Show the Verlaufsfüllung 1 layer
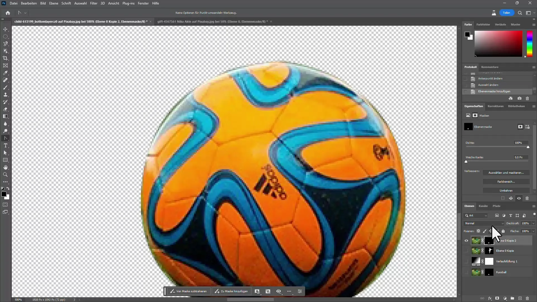Screen dimensions: 537x302 (466, 261)
